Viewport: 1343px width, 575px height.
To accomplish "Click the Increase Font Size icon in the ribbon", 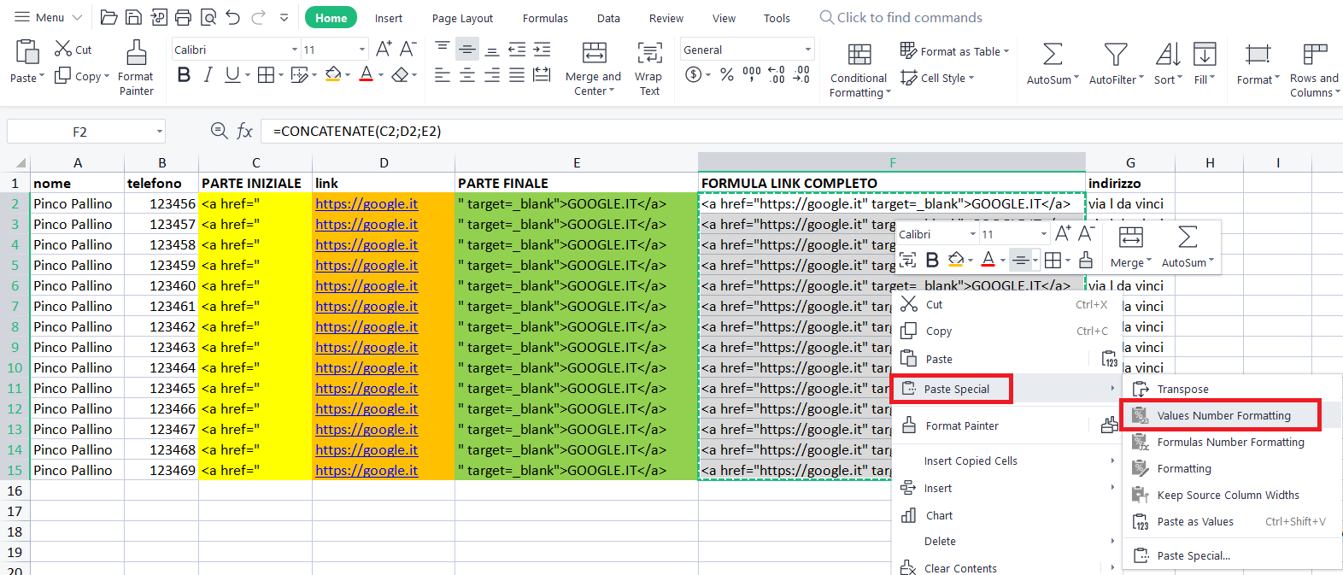I will click(384, 49).
